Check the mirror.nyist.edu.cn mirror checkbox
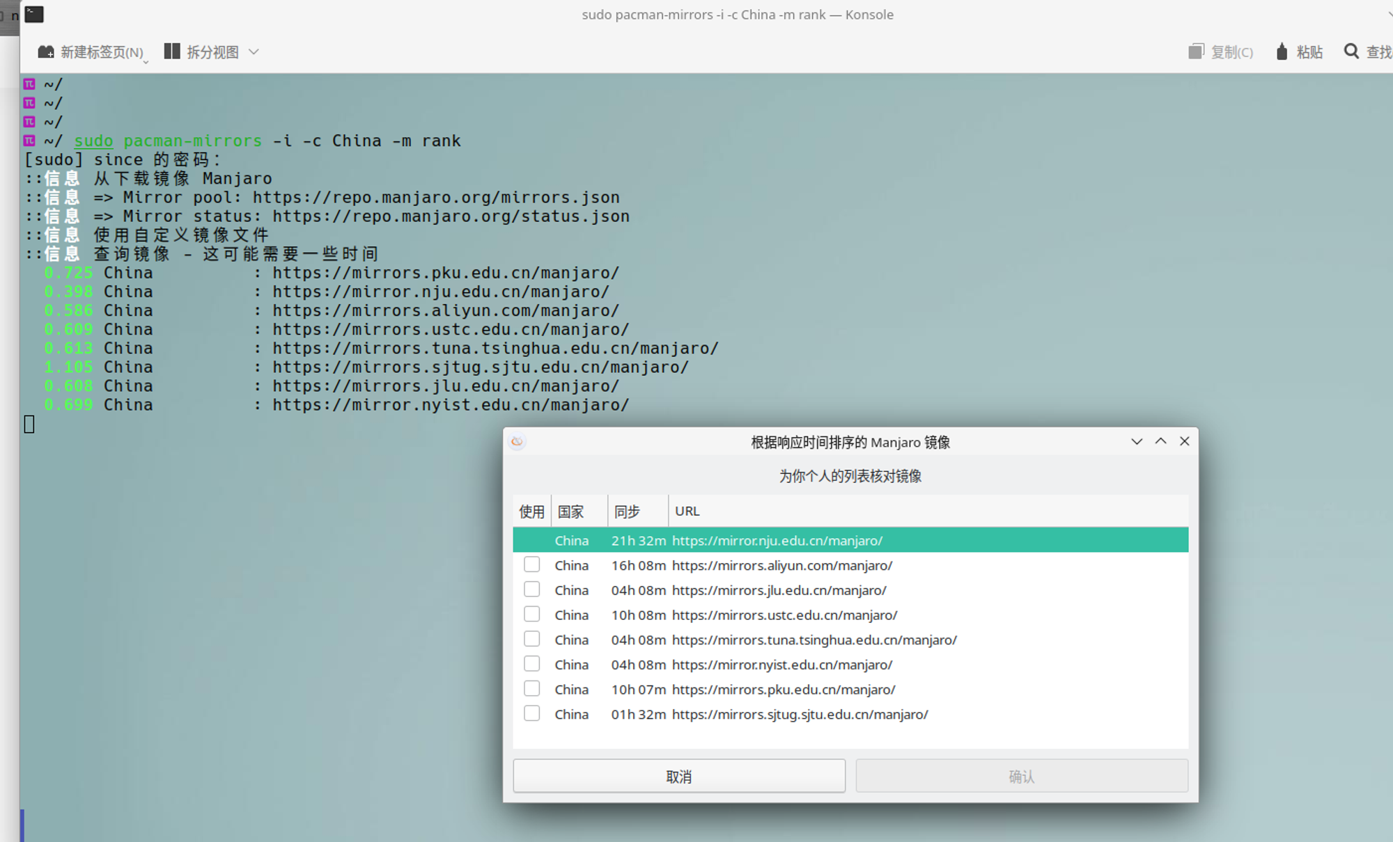1393x842 pixels. coord(532,664)
